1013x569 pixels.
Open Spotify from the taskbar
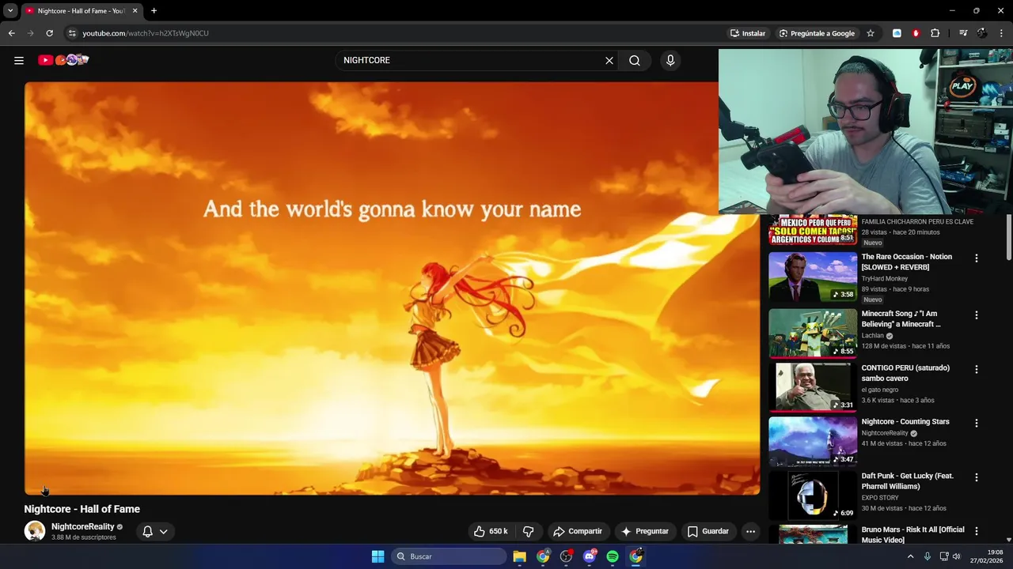tap(613, 556)
